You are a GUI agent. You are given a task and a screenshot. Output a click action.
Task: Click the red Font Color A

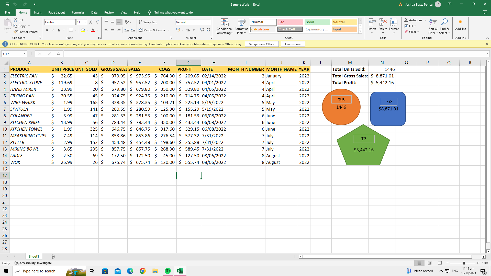pos(93,30)
